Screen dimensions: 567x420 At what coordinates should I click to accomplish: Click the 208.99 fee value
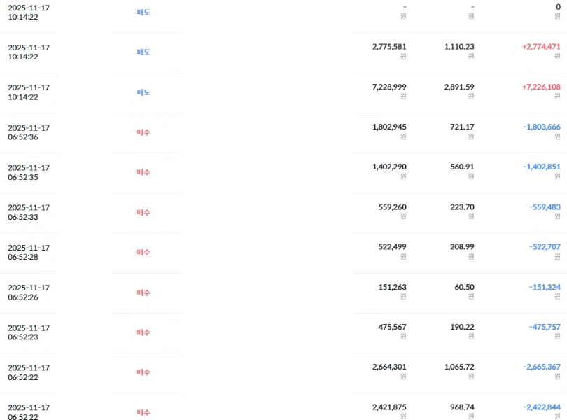coord(462,246)
